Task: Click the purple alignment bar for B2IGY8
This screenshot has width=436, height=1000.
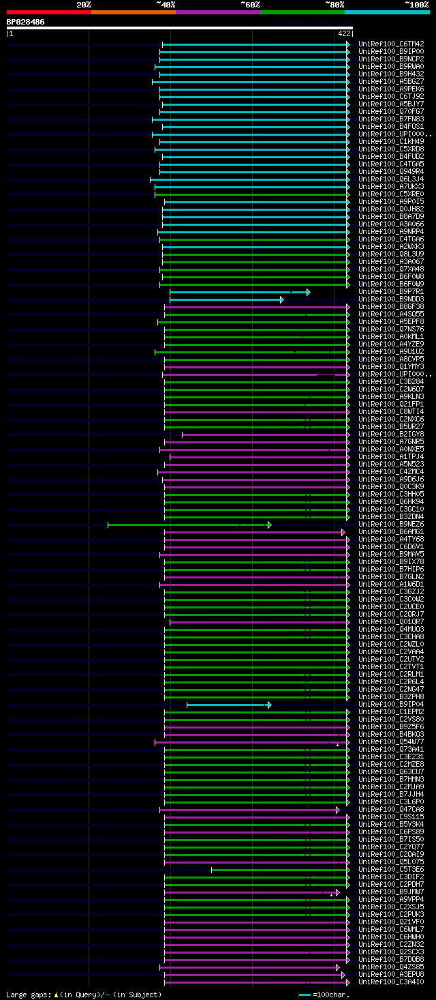Action: click(x=266, y=435)
